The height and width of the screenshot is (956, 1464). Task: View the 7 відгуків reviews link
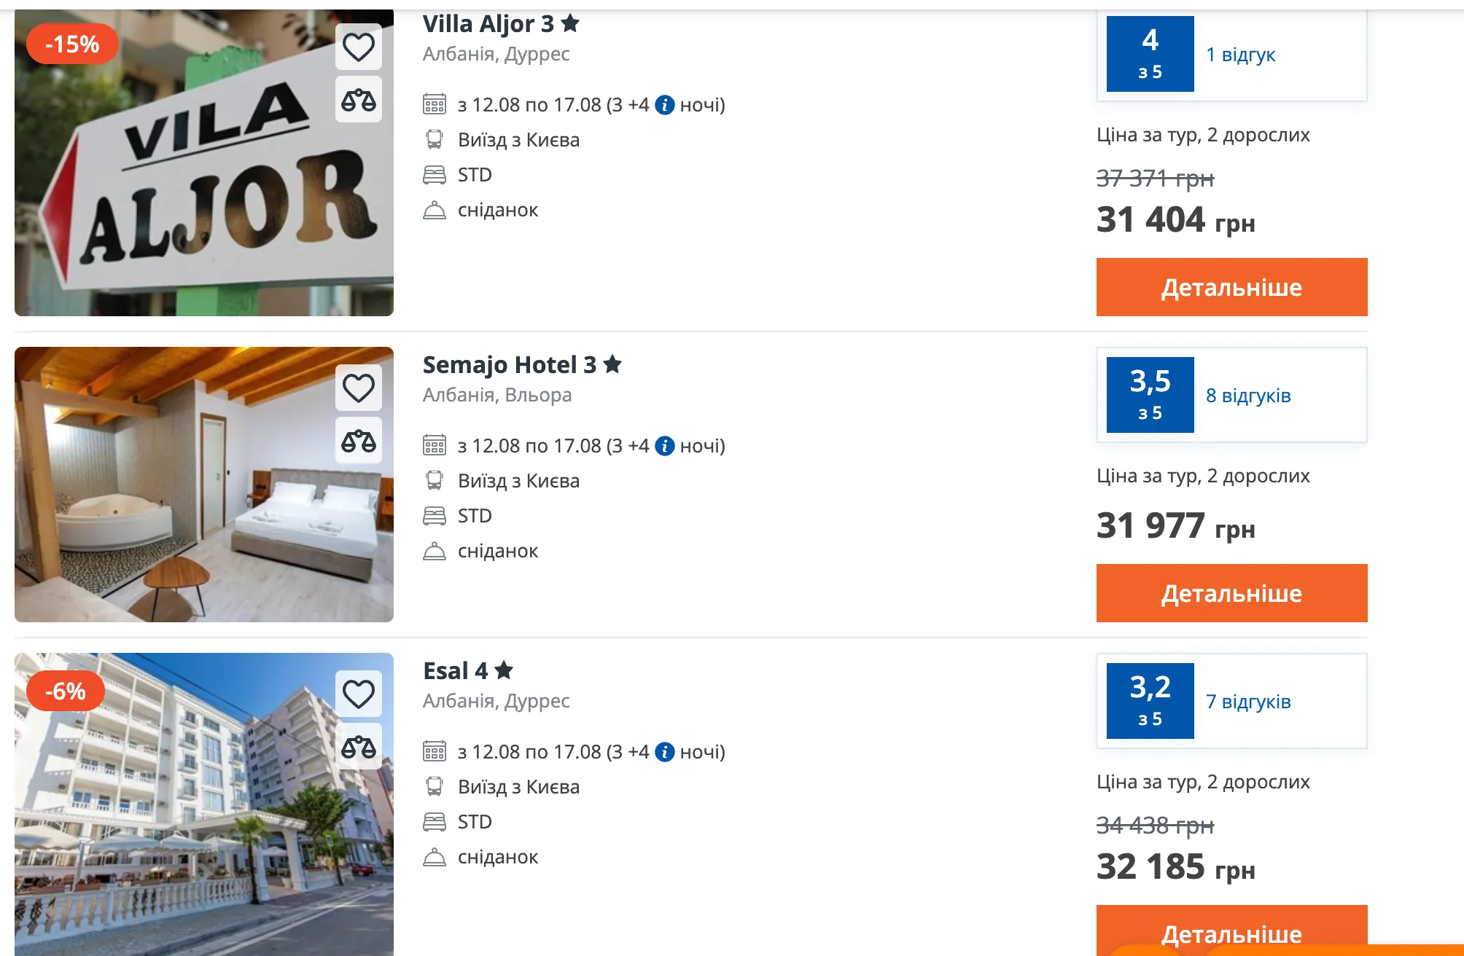pos(1248,702)
